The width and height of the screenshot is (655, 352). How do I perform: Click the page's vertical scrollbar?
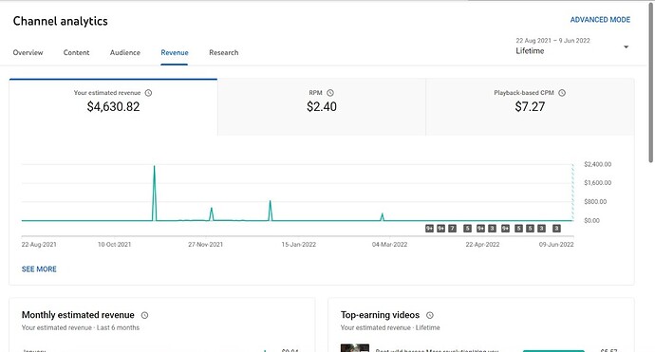click(650, 83)
